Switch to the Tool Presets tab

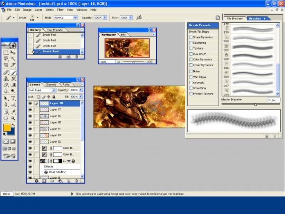55,30
